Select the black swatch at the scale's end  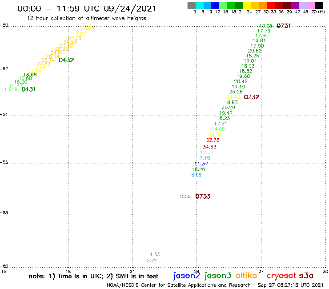(x=319, y=5)
